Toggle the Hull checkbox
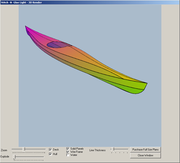180x163 pixels. tap(50, 154)
